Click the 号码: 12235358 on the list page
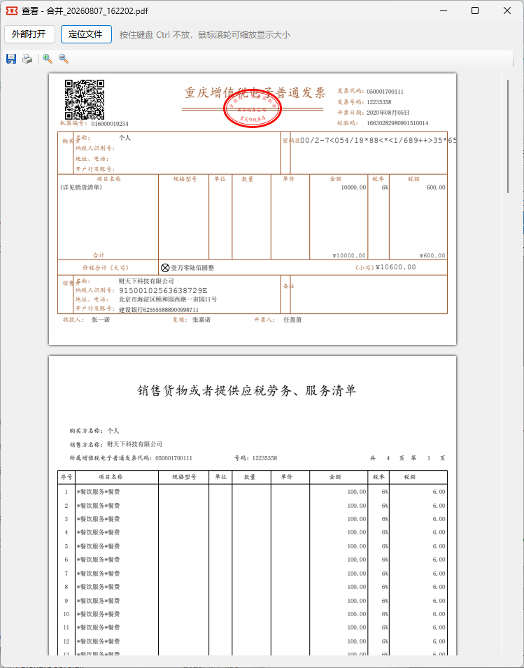This screenshot has width=524, height=668. (x=255, y=458)
